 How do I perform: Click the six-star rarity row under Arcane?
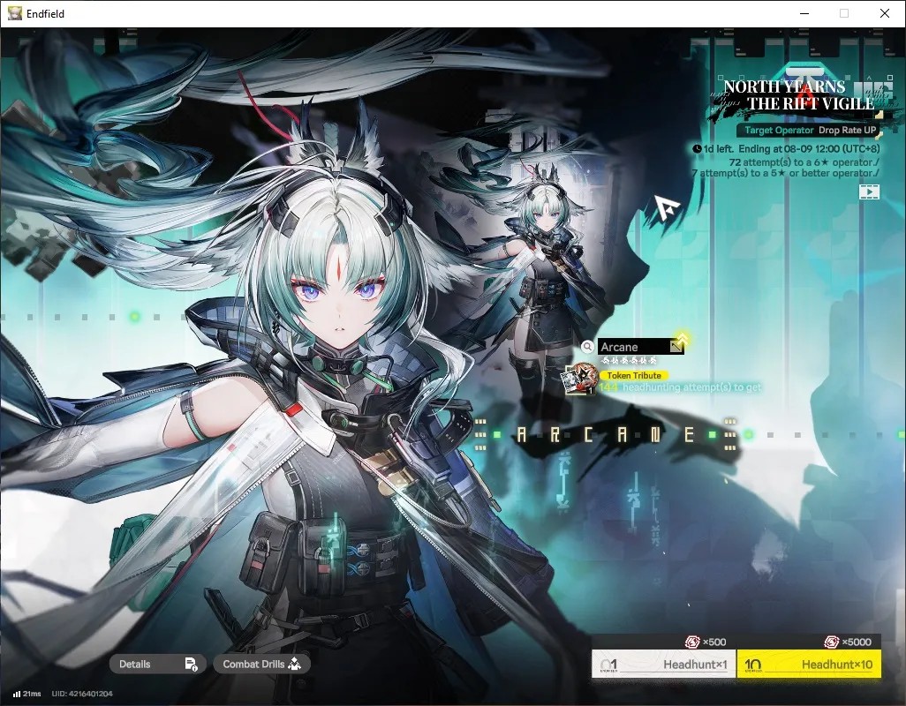[x=630, y=360]
